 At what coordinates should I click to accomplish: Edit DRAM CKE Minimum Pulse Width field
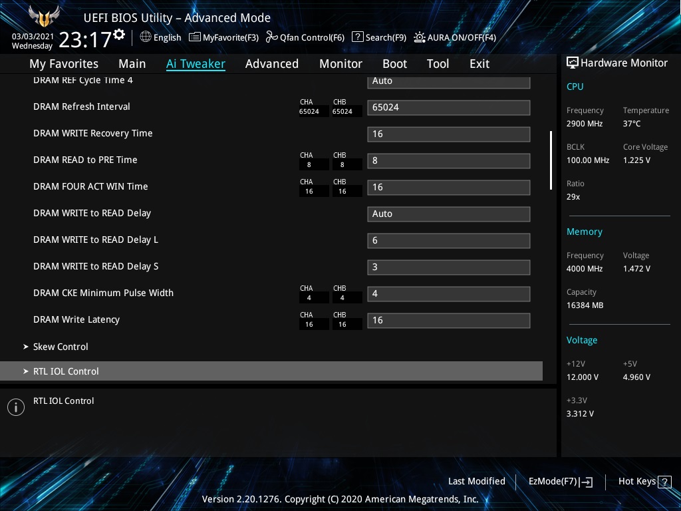coord(449,293)
